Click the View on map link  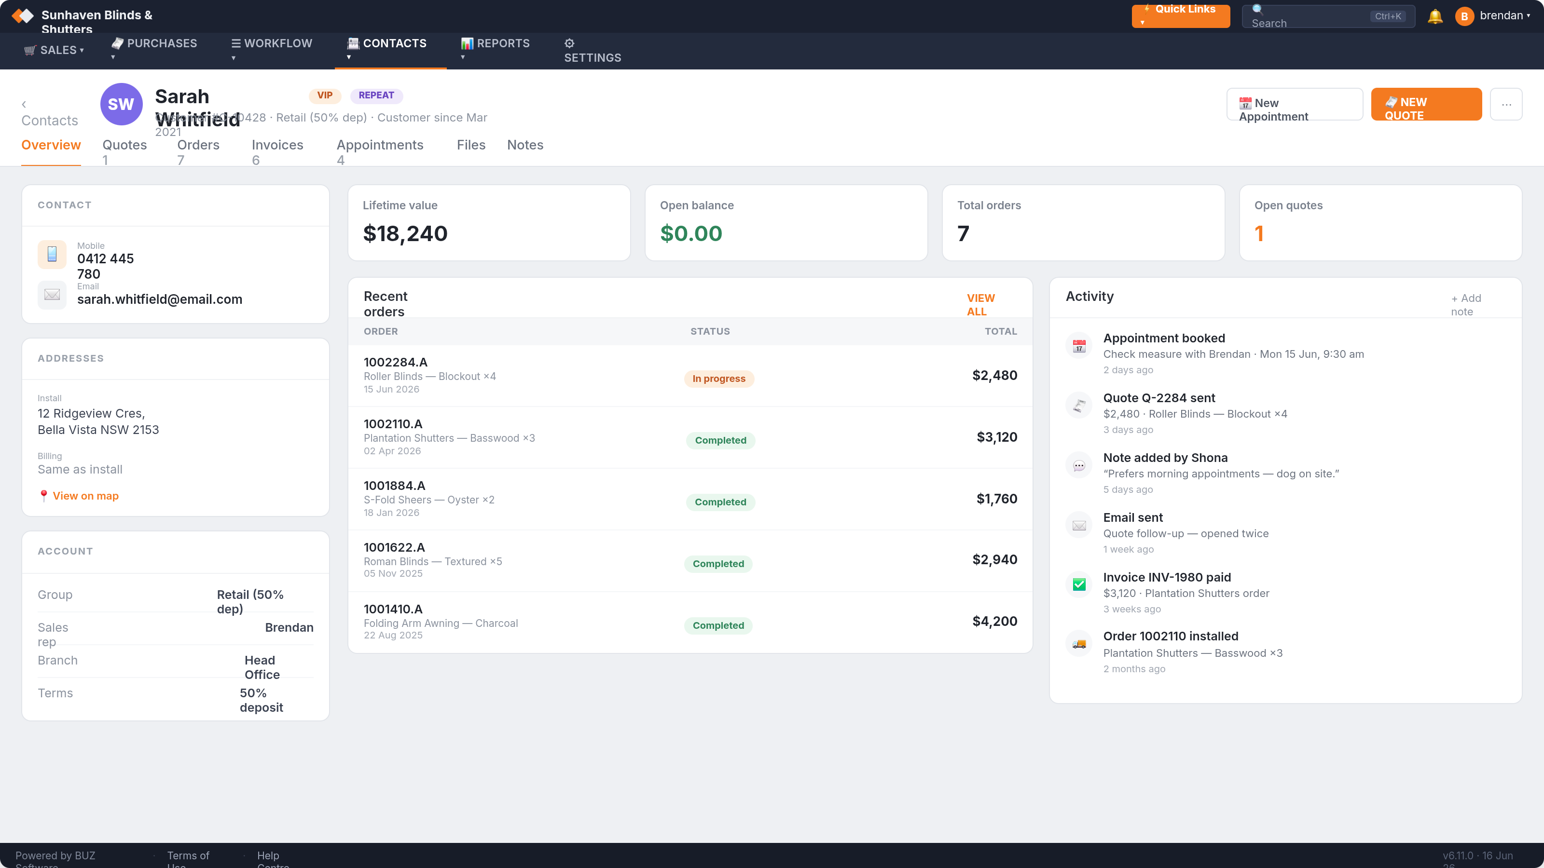tap(79, 496)
